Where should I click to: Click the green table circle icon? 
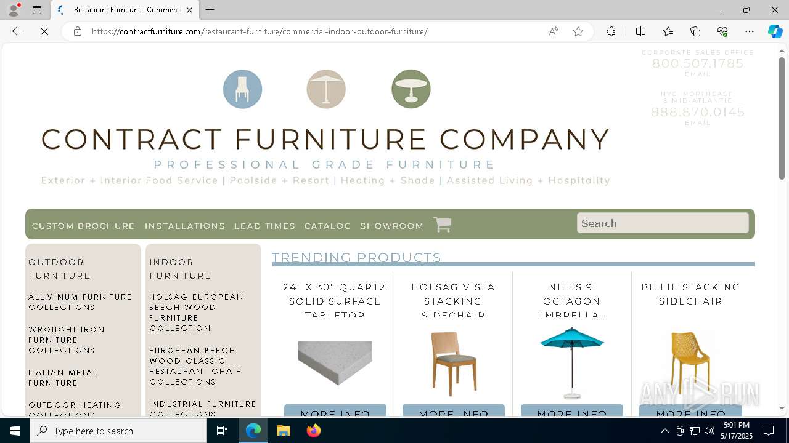click(411, 89)
